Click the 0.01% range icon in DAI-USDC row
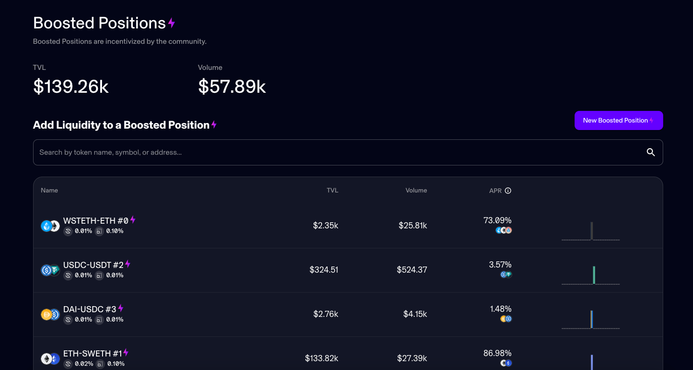The width and height of the screenshot is (693, 370). click(x=99, y=320)
